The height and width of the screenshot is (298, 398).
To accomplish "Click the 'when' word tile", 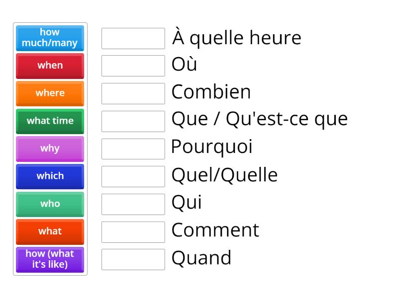I will point(50,66).
